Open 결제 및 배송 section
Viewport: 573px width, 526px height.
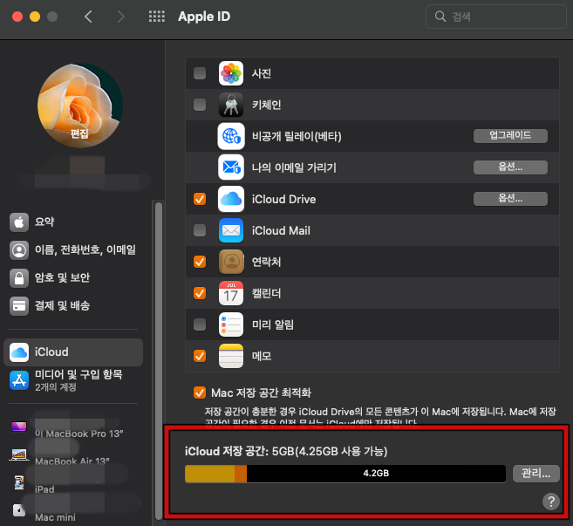(x=73, y=305)
